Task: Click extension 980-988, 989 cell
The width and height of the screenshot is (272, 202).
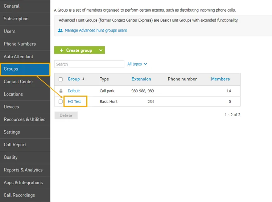Action: [x=143, y=91]
